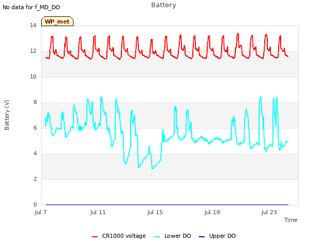Click the 2 y-axis tick label
Viewport: 329px width, 246px height.
coord(35,179)
